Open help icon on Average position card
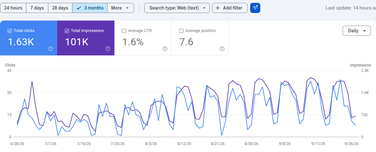 [x=222, y=49]
